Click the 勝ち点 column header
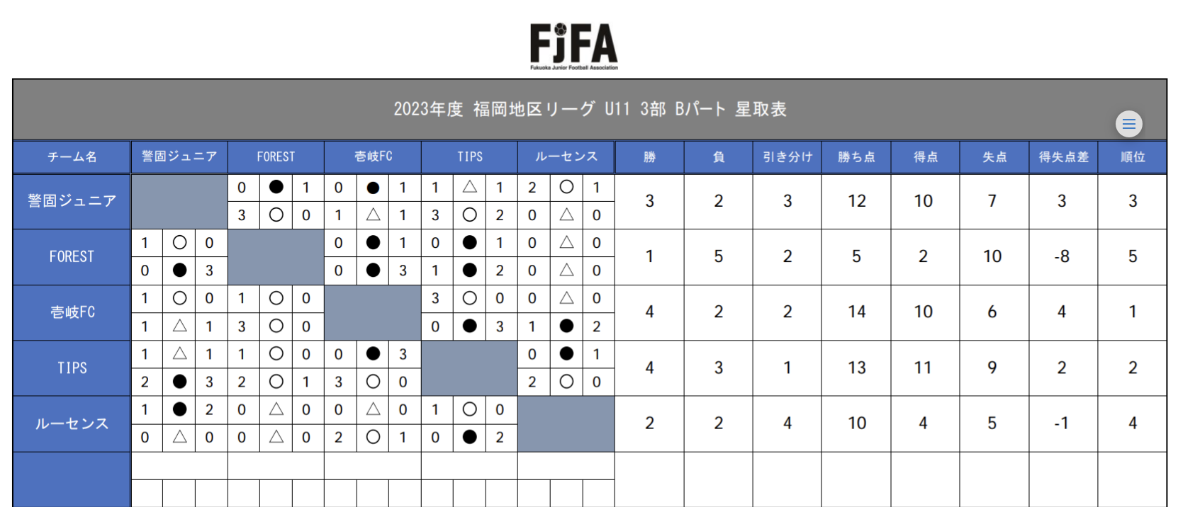This screenshot has height=507, width=1178. 856,157
